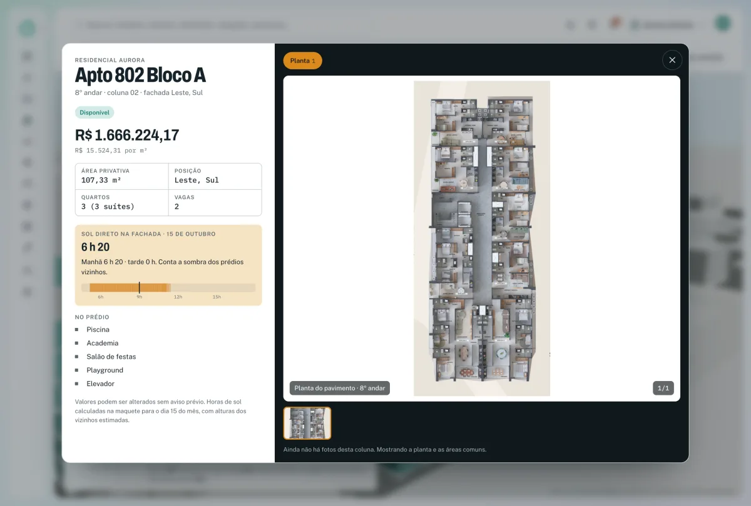751x506 pixels.
Task: Click the Salão de festas amenity item
Action: pos(111,357)
